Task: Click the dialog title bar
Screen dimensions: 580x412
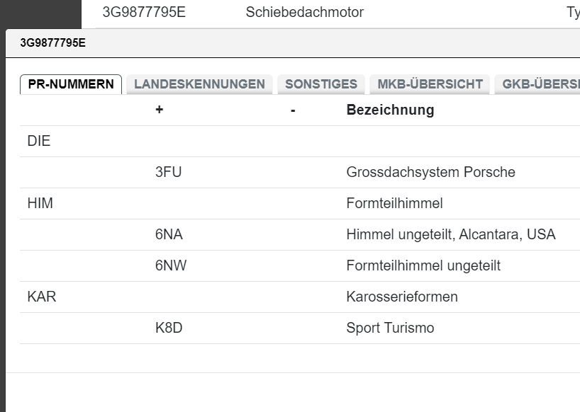Action: pyautogui.click(x=284, y=43)
